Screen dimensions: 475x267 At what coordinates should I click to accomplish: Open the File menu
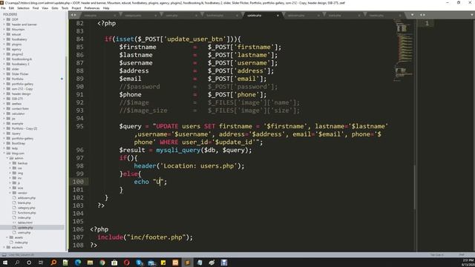coord(3,8)
